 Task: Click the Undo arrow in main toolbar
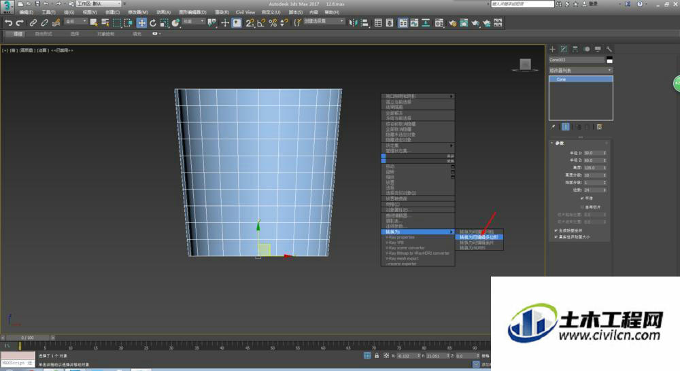pos(8,23)
